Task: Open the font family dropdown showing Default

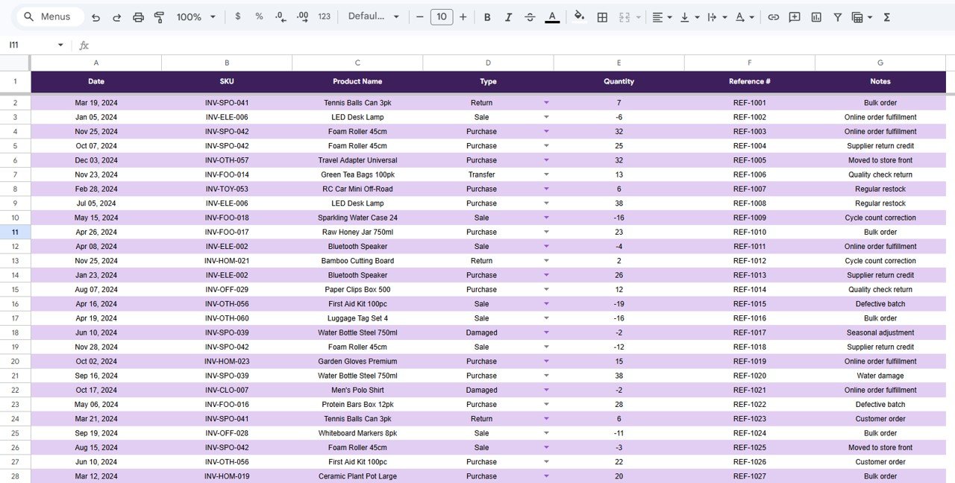Action: (373, 16)
